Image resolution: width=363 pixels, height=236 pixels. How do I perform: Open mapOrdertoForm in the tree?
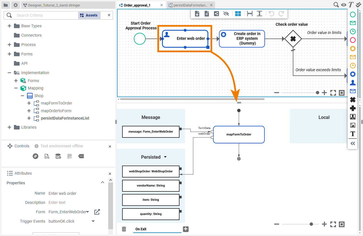point(56,111)
